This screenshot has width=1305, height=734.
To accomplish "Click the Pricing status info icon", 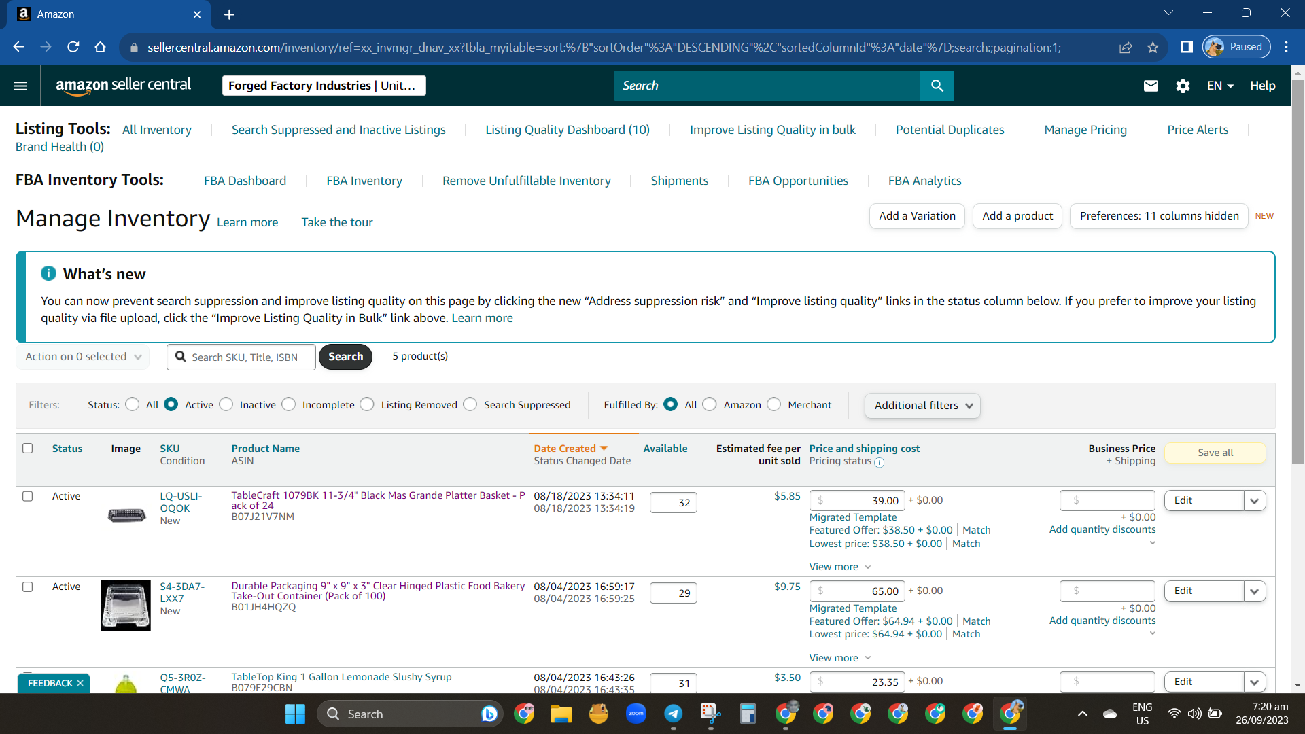I will tap(880, 462).
